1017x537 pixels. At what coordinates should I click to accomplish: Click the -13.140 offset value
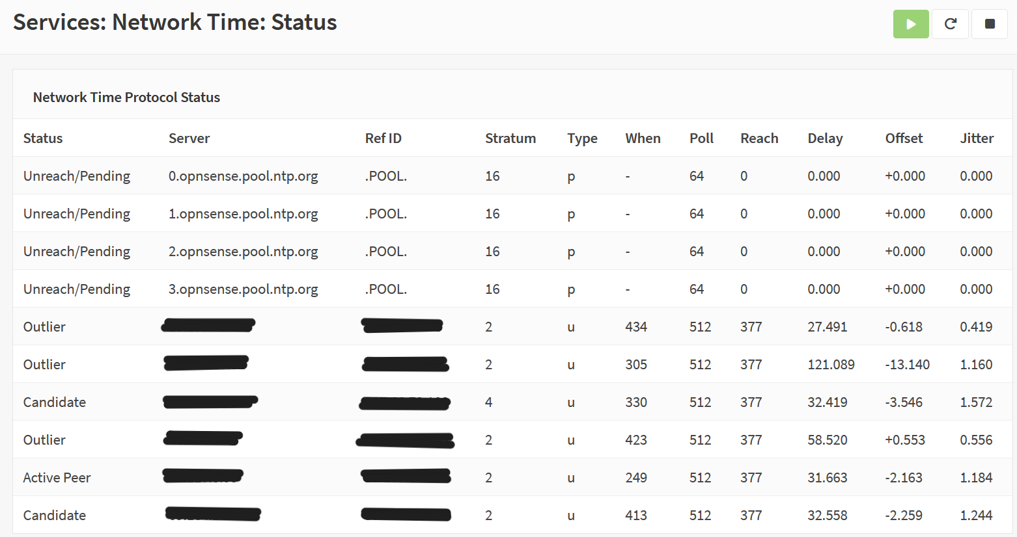[x=907, y=365]
